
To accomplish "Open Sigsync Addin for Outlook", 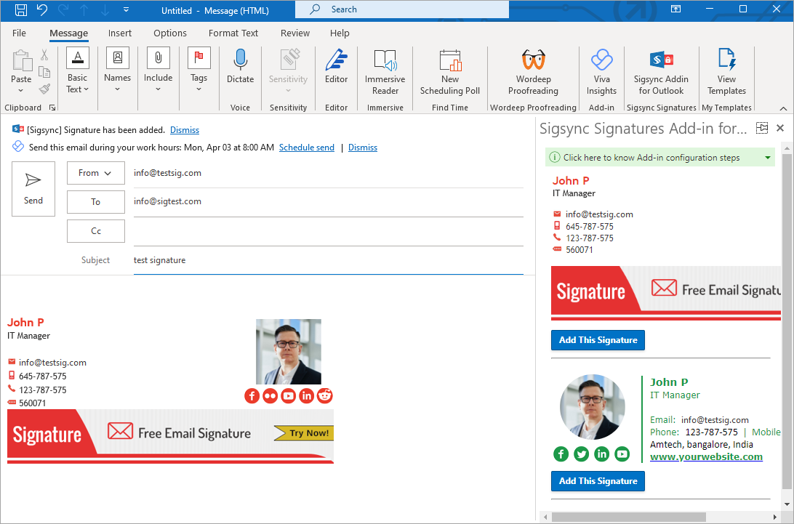I will pos(661,73).
